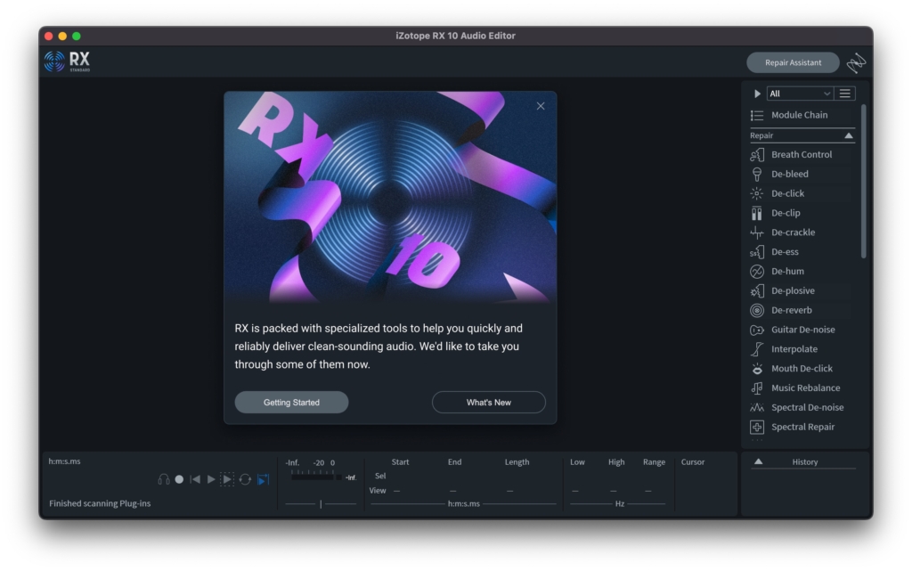The image size is (912, 571).
Task: Click the Getting Started button
Action: [x=291, y=403]
